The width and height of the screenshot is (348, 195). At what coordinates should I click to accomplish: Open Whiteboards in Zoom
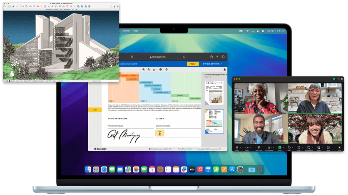point(309,148)
